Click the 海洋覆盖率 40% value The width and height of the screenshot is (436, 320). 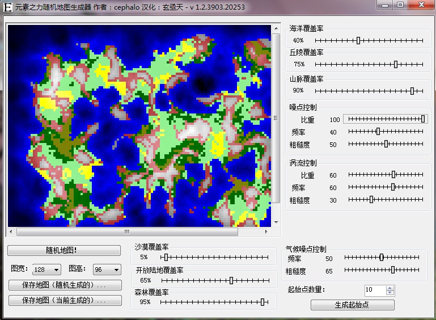click(x=298, y=41)
